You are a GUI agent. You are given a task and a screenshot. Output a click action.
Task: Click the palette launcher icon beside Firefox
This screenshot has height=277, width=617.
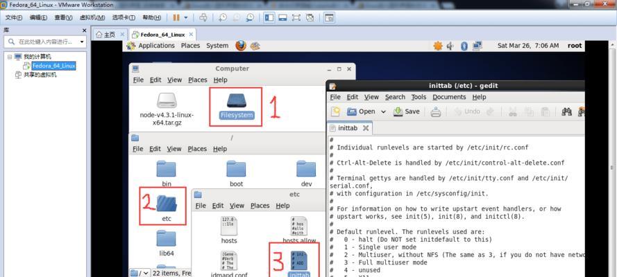pyautogui.click(x=255, y=46)
